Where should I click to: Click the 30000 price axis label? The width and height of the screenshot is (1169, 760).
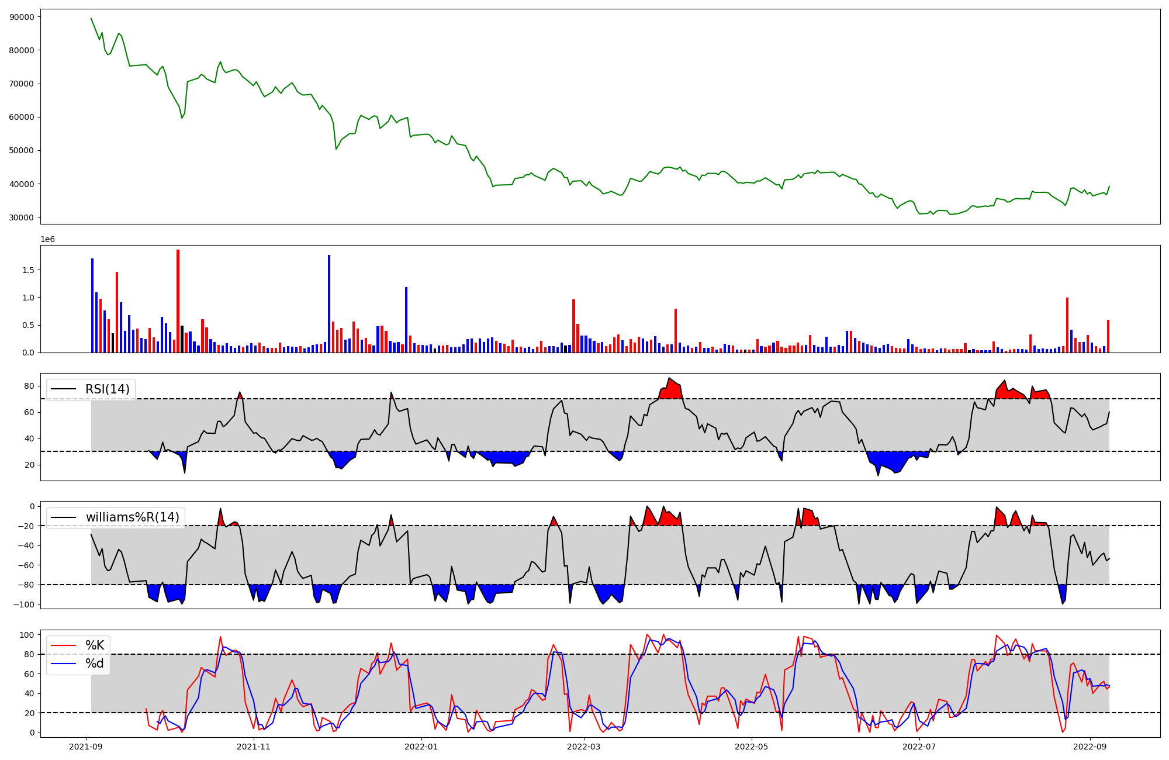(x=22, y=217)
